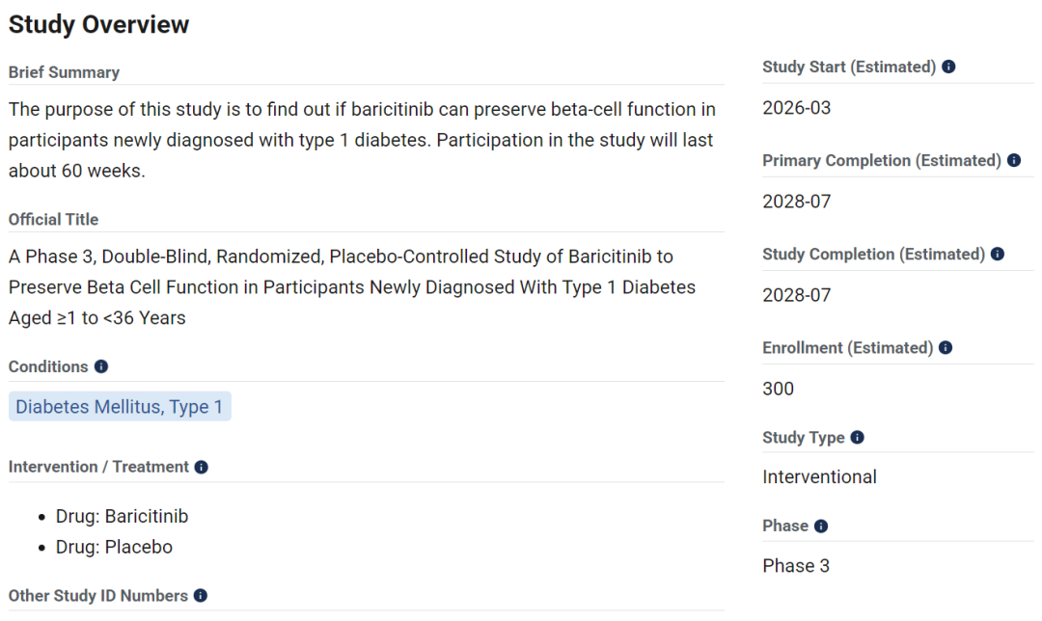This screenshot has width=1042, height=621.
Task: Click info icon beside Study Completion (Estimated)
Action: (x=997, y=254)
